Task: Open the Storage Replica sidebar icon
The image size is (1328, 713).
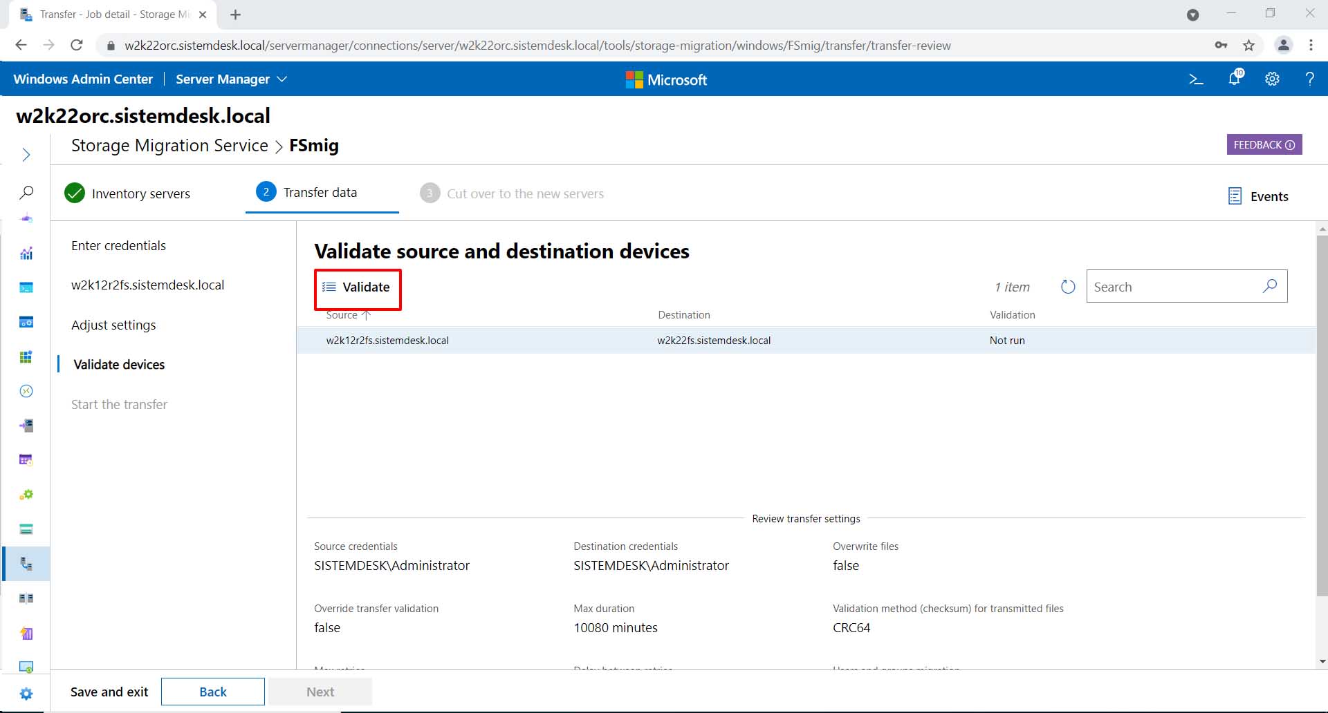Action: pos(26,598)
